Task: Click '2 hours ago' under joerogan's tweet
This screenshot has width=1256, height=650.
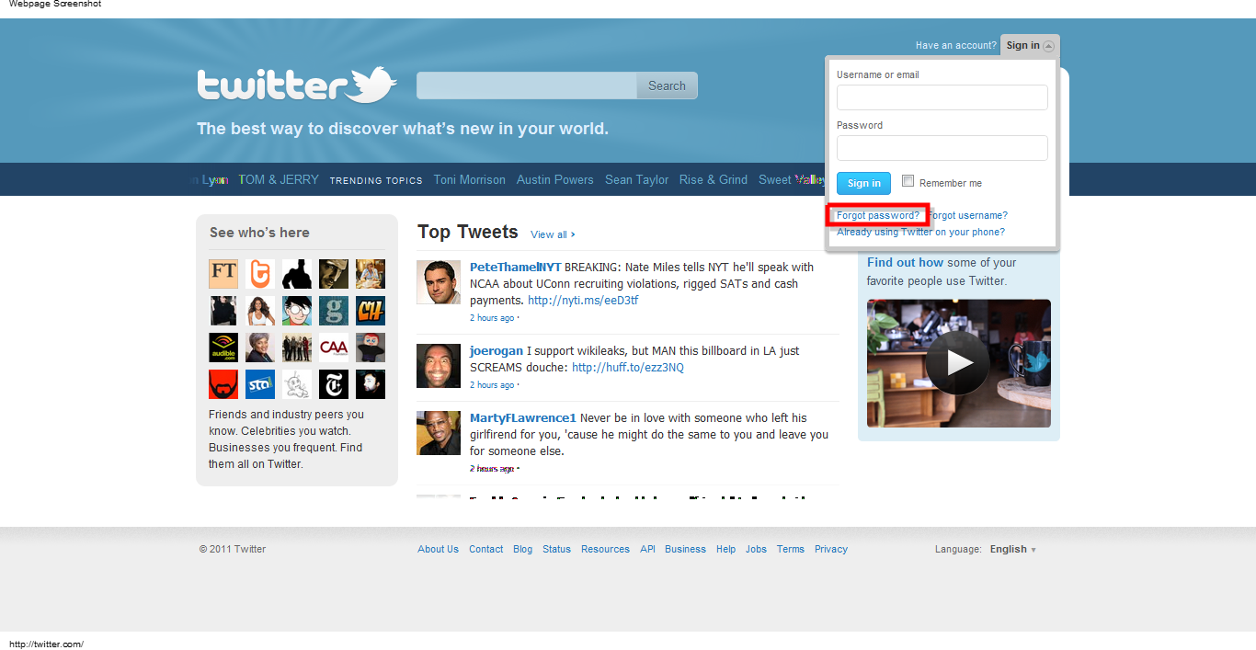Action: coord(492,385)
